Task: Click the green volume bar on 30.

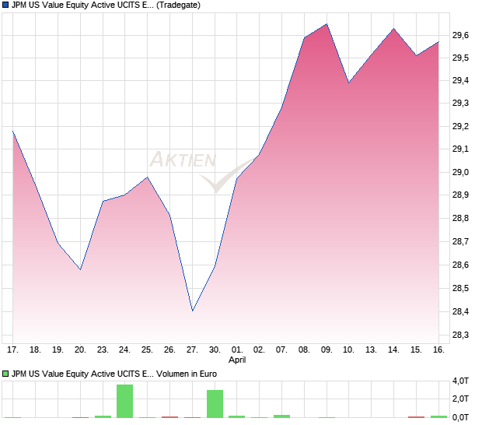Action: pos(215,404)
